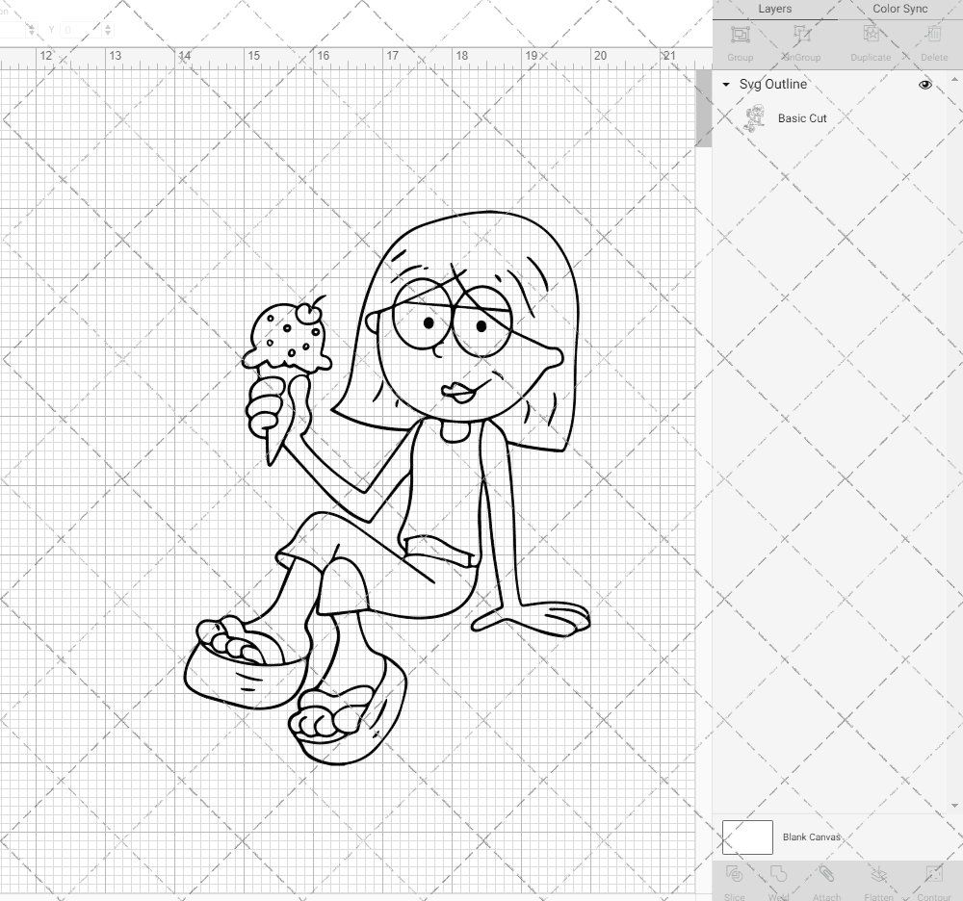Screen dimensions: 963x901
Task: Select the Weld tool
Action: [x=778, y=874]
